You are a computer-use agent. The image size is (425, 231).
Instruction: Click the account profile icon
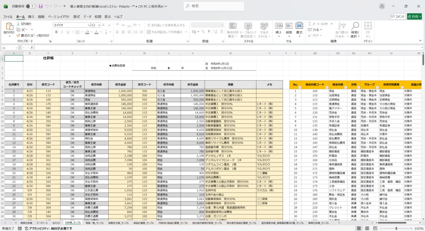click(382, 6)
